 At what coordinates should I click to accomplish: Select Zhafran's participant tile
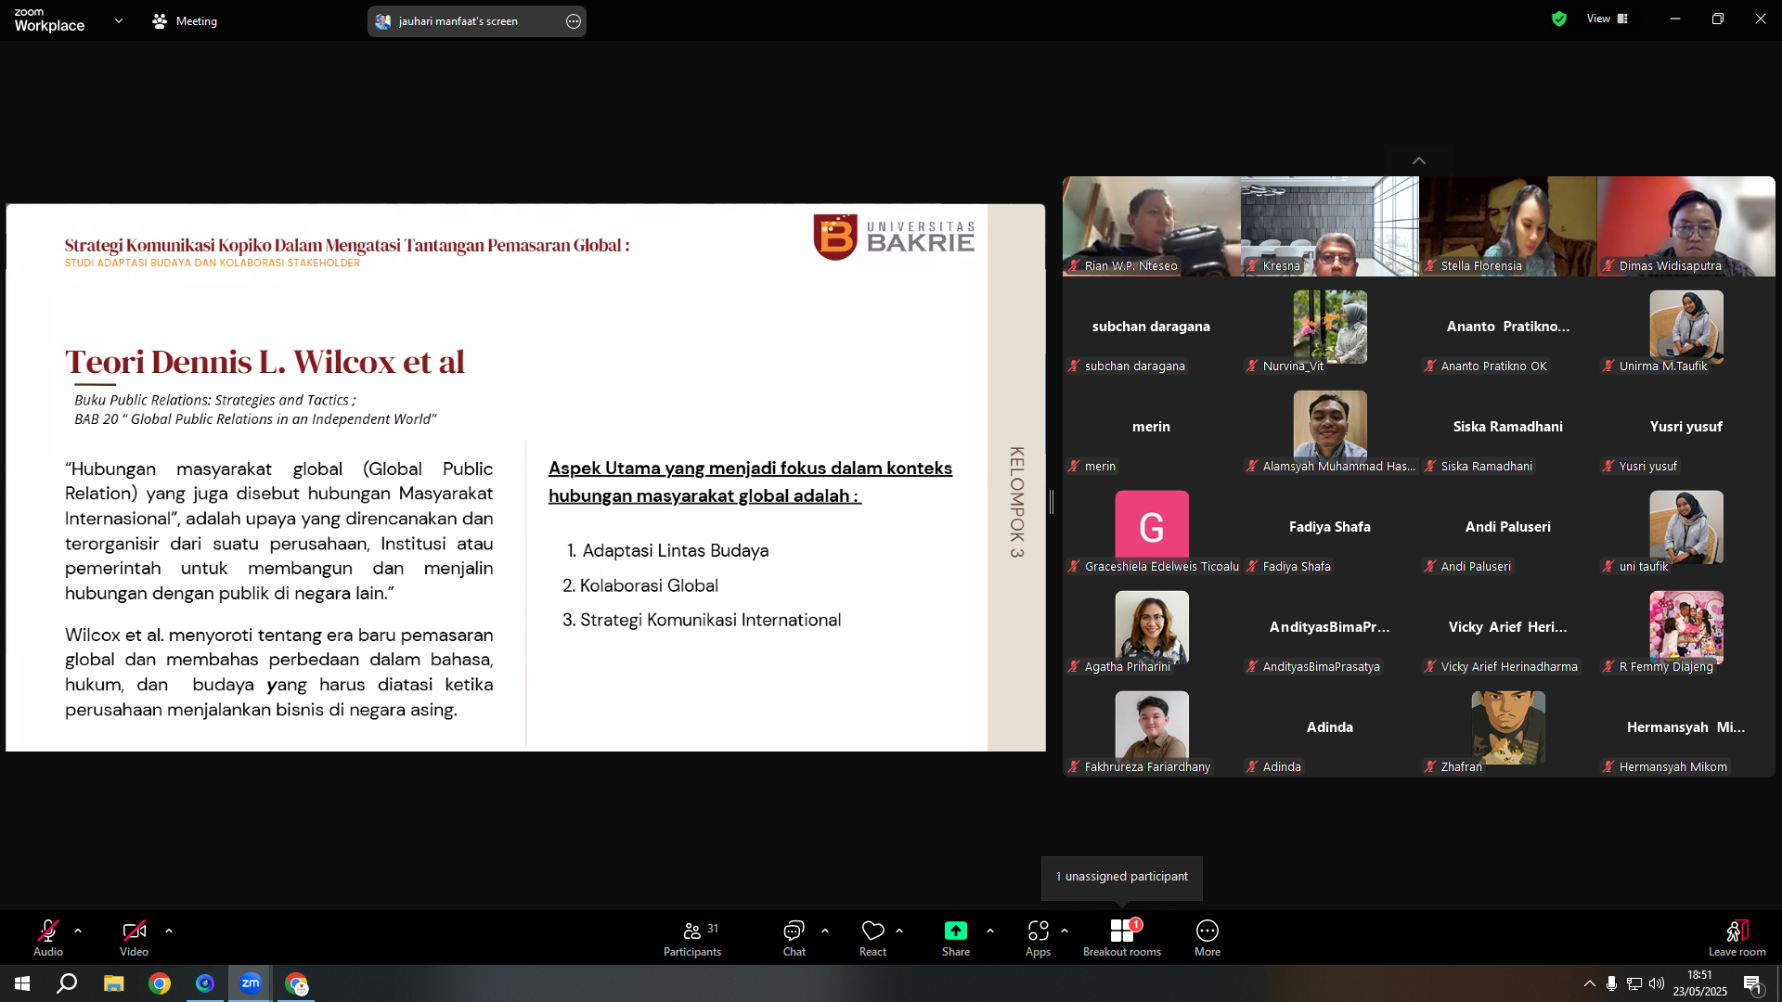[1507, 727]
